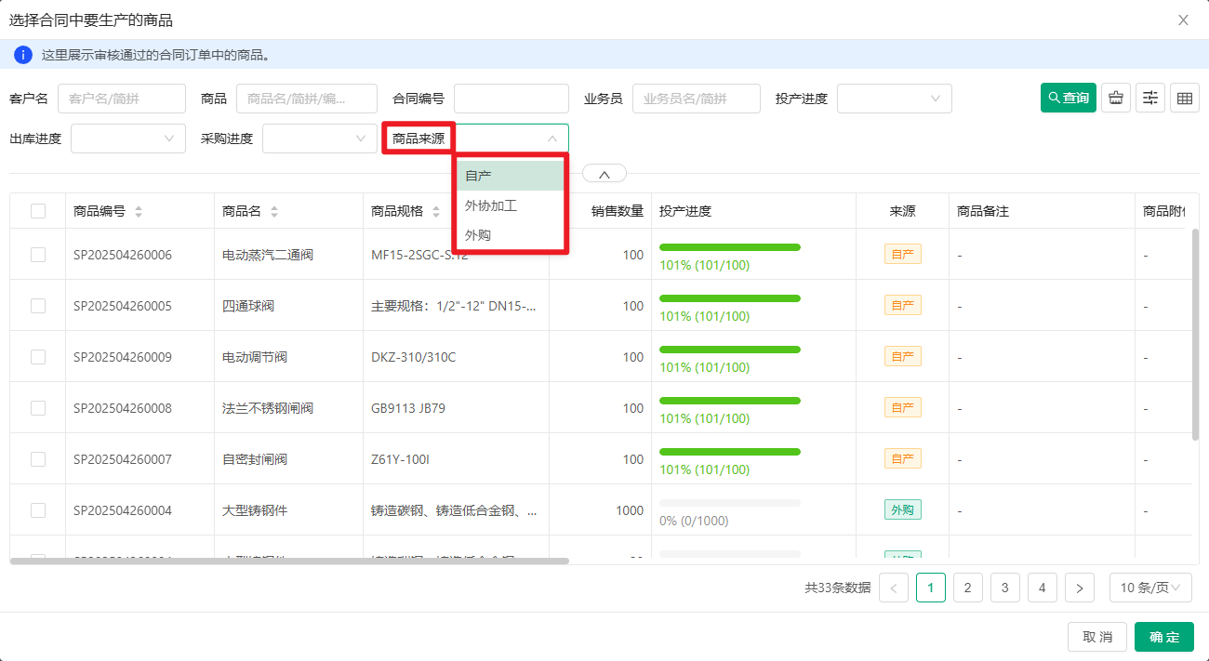Click the previous page left arrow

pyautogui.click(x=894, y=588)
